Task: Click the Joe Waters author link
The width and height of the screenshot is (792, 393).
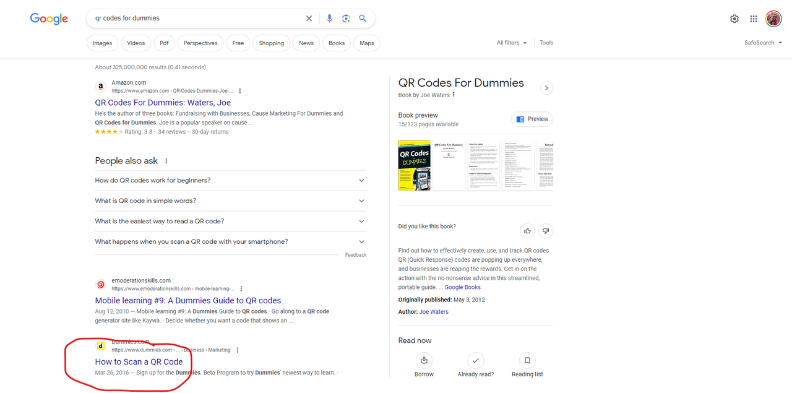Action: [x=434, y=312]
